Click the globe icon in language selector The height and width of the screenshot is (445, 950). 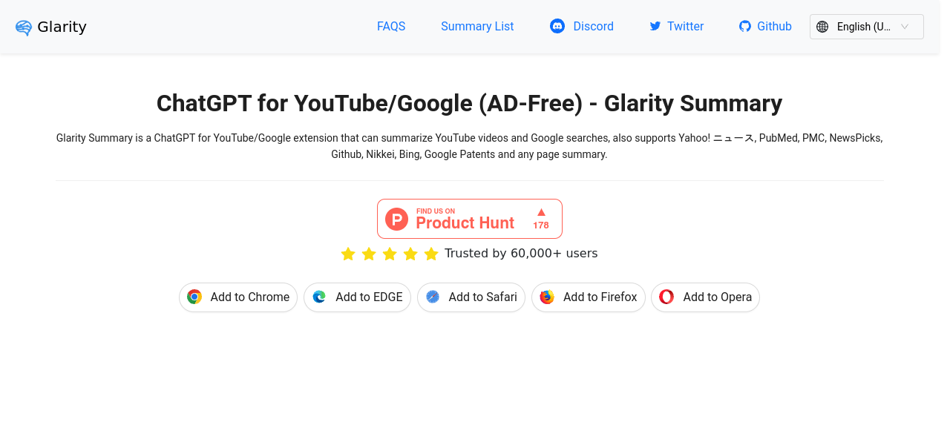coord(822,27)
